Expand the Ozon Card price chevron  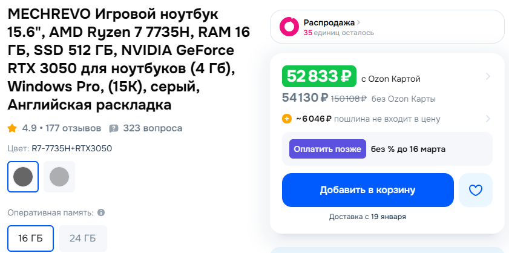488,76
